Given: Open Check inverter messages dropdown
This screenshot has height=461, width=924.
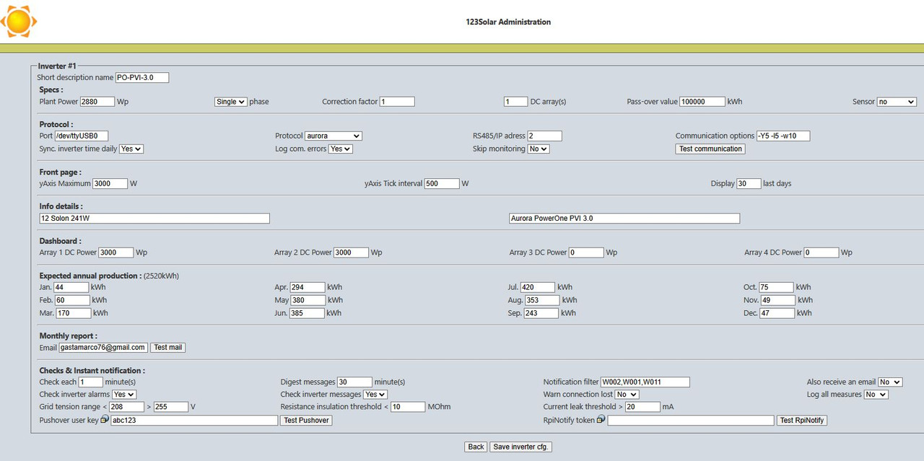Looking at the screenshot, I should coord(375,394).
